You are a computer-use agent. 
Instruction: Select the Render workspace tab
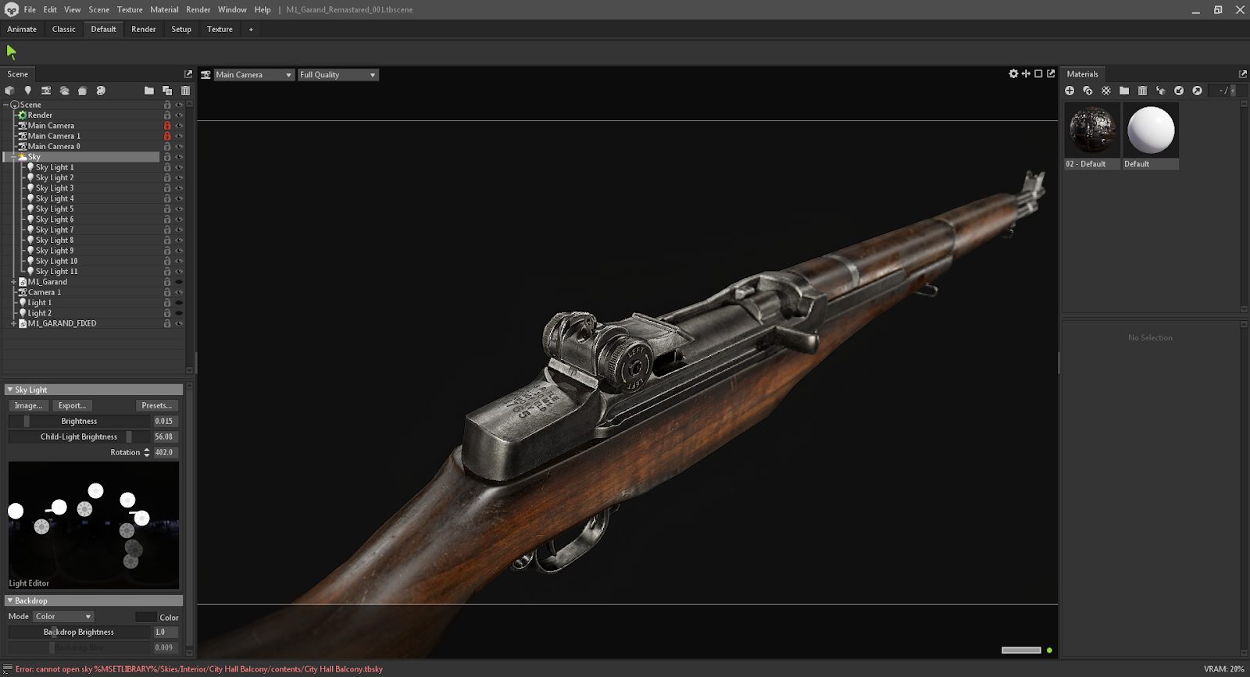point(144,29)
